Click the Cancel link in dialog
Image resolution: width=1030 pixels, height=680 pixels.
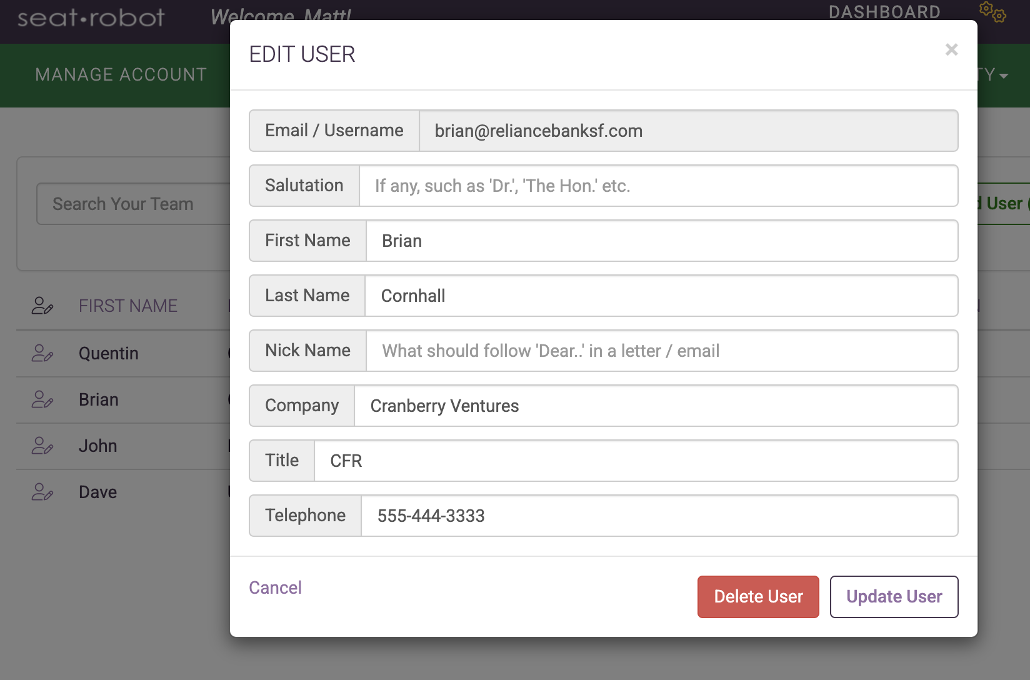(275, 587)
